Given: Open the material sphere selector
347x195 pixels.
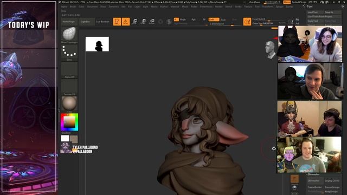Looking at the screenshot, I should pos(69,104).
